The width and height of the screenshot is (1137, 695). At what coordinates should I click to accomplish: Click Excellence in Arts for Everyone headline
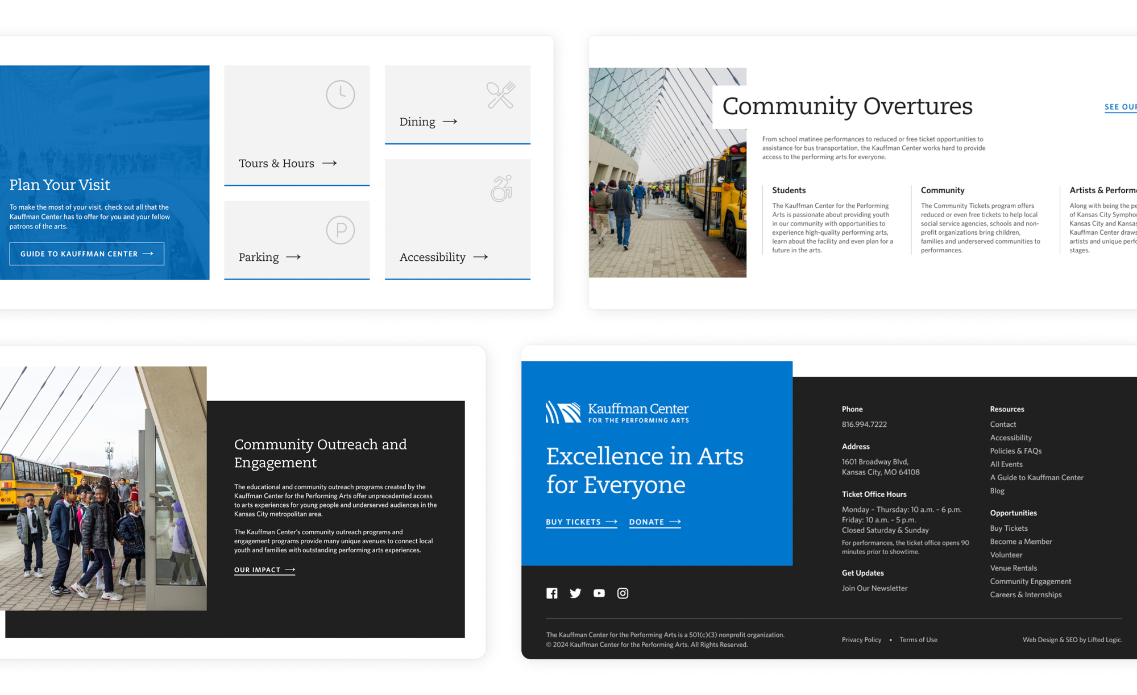coord(645,471)
